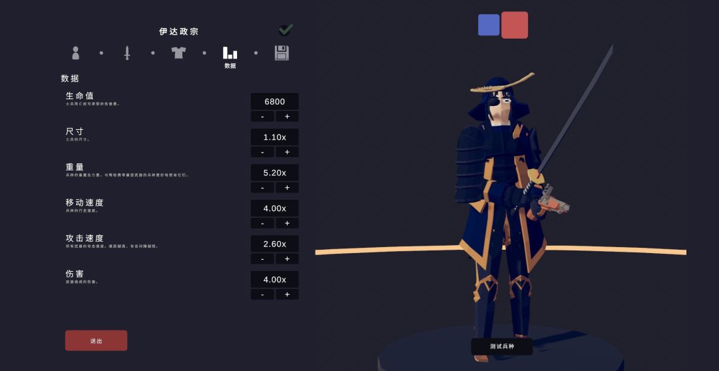Click the 数据 section heading
Screen dimensions: 719x371
tap(70, 79)
